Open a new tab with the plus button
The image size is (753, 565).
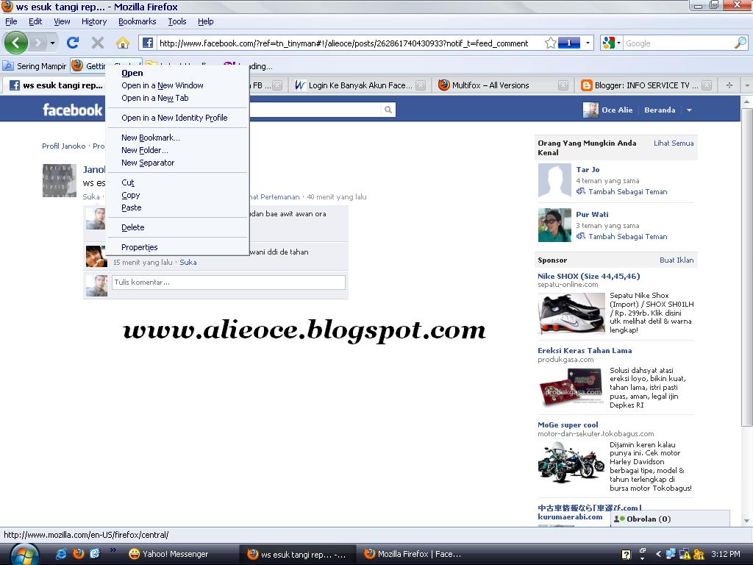point(729,85)
